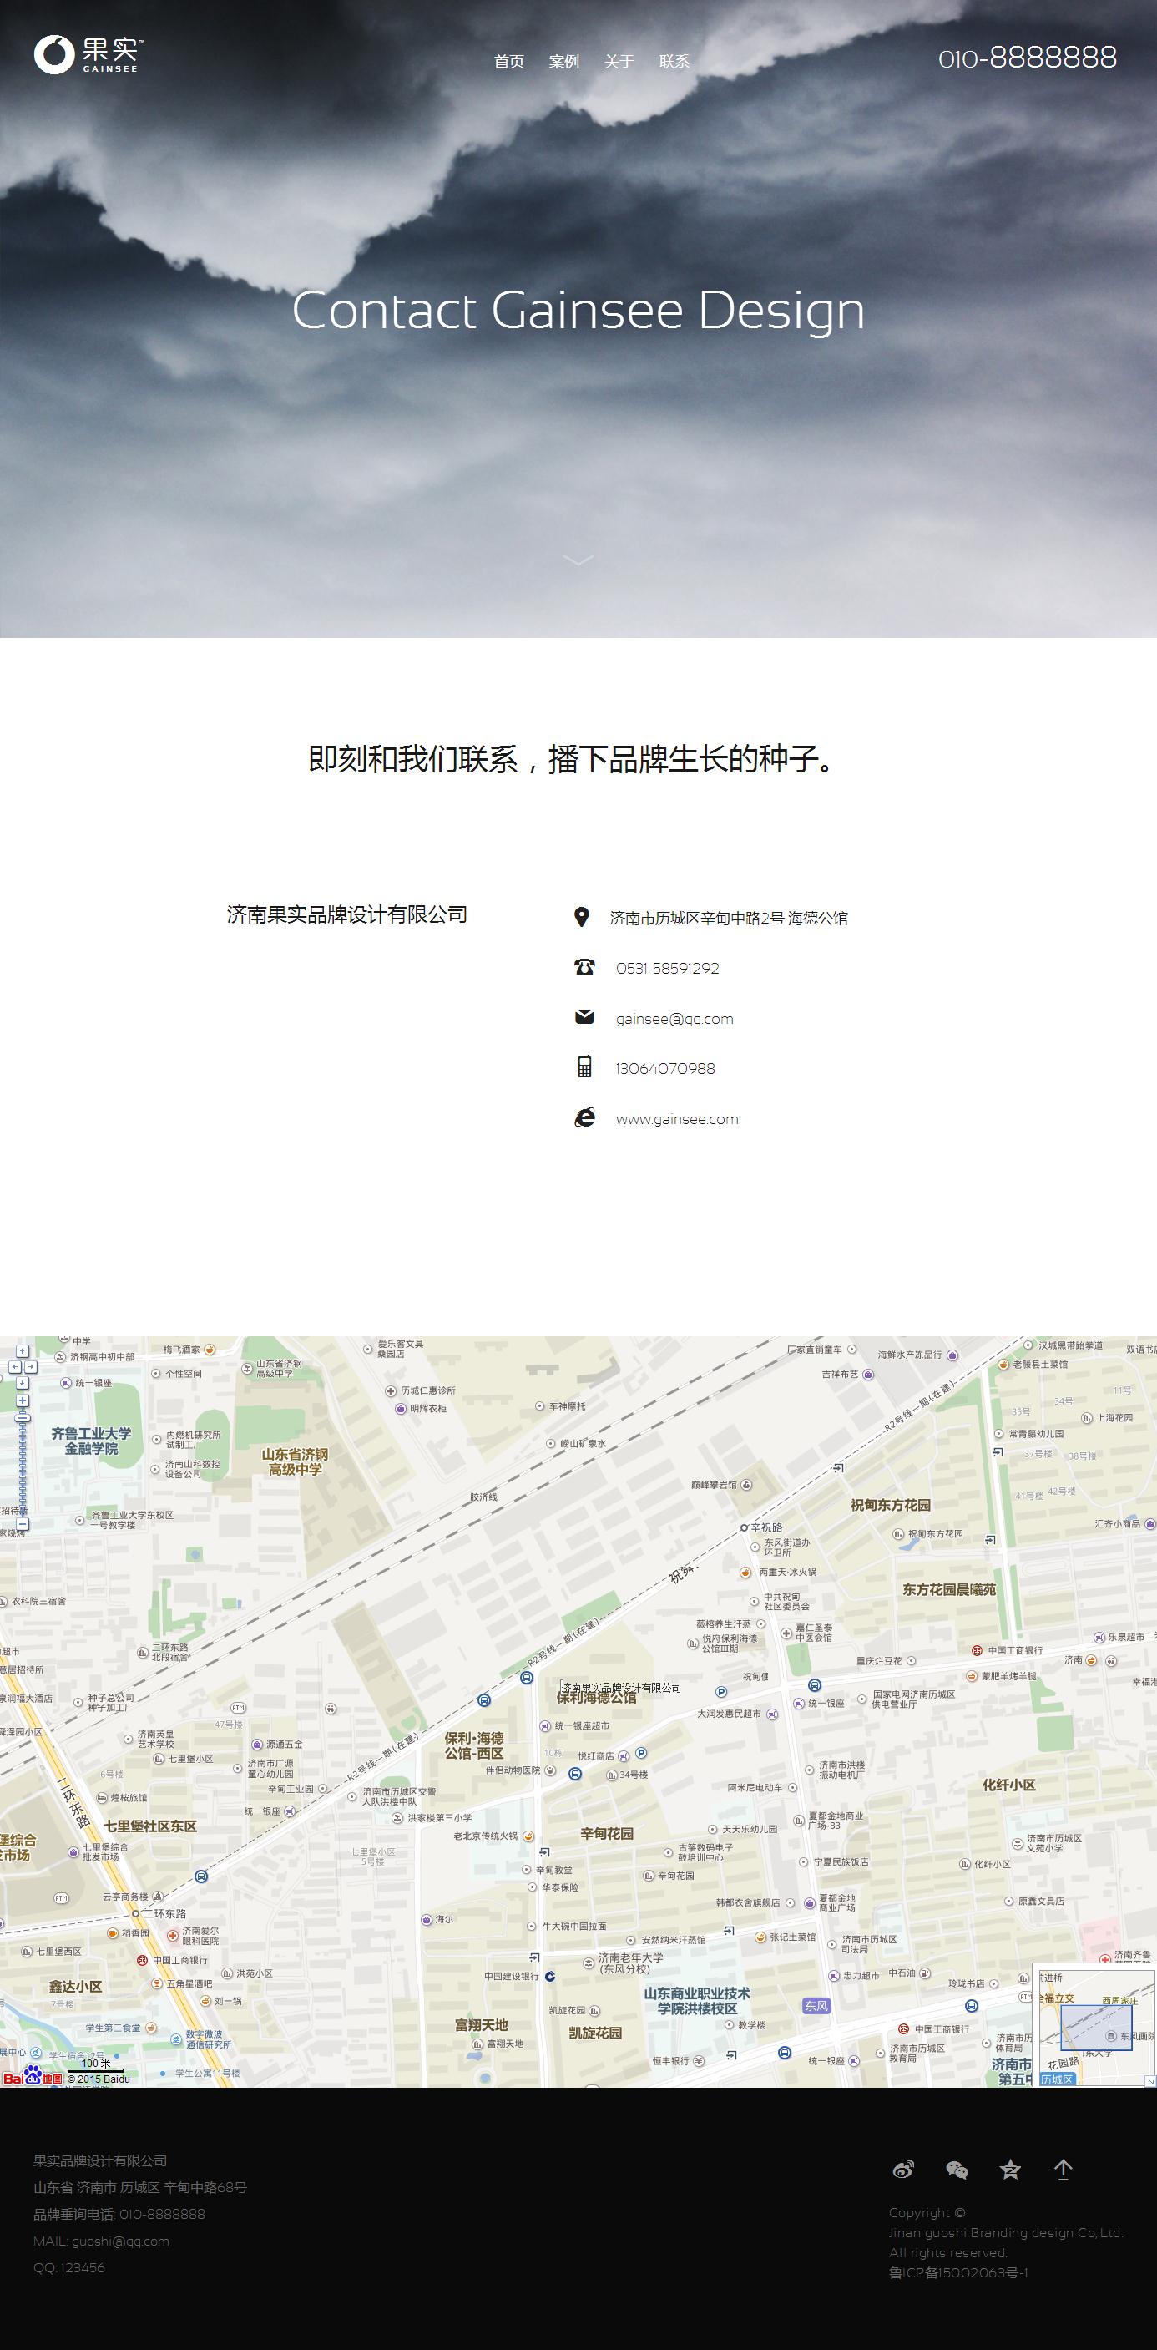Pan the map down with the arrow button
This screenshot has height=2350, width=1157.
click(22, 1382)
